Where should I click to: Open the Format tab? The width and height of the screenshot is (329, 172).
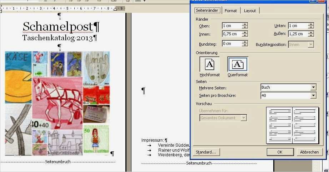tap(231, 11)
